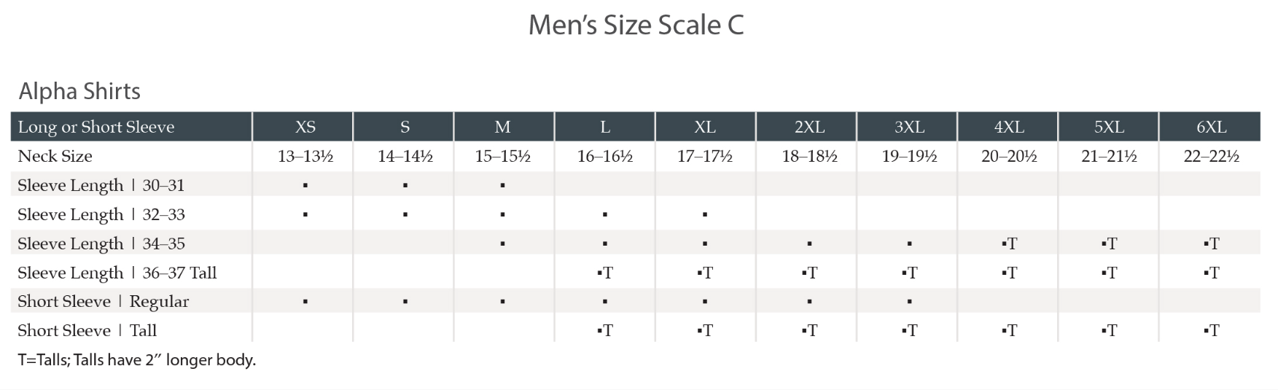The image size is (1278, 390).
Task: Select the XL marker in Sleeve Length 32–33 row
Action: pos(705,215)
